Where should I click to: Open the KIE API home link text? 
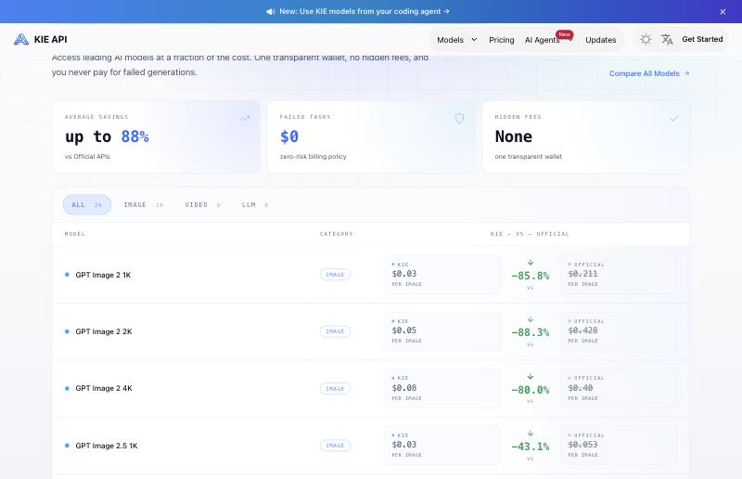click(x=51, y=39)
